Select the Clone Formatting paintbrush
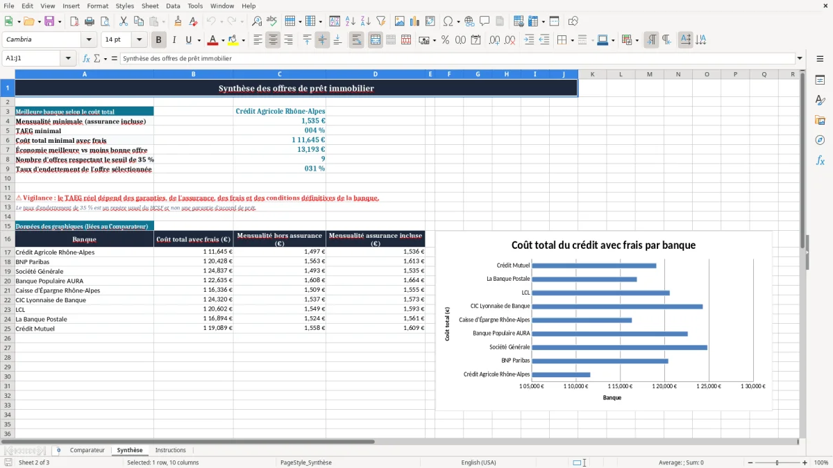The image size is (833, 468). pos(178,21)
